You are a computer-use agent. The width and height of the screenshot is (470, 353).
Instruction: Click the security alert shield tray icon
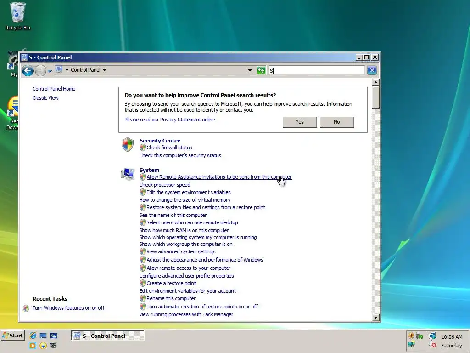411,336
